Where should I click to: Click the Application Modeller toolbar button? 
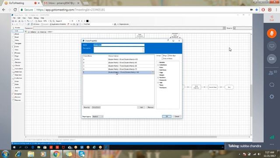point(58,24)
